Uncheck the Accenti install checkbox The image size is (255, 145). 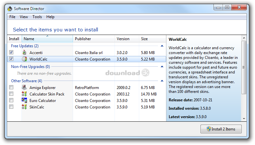pos(11,52)
